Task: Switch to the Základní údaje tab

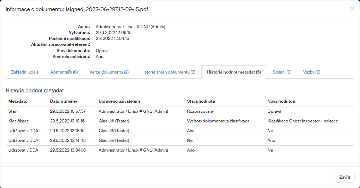Action: pyautogui.click(x=25, y=72)
